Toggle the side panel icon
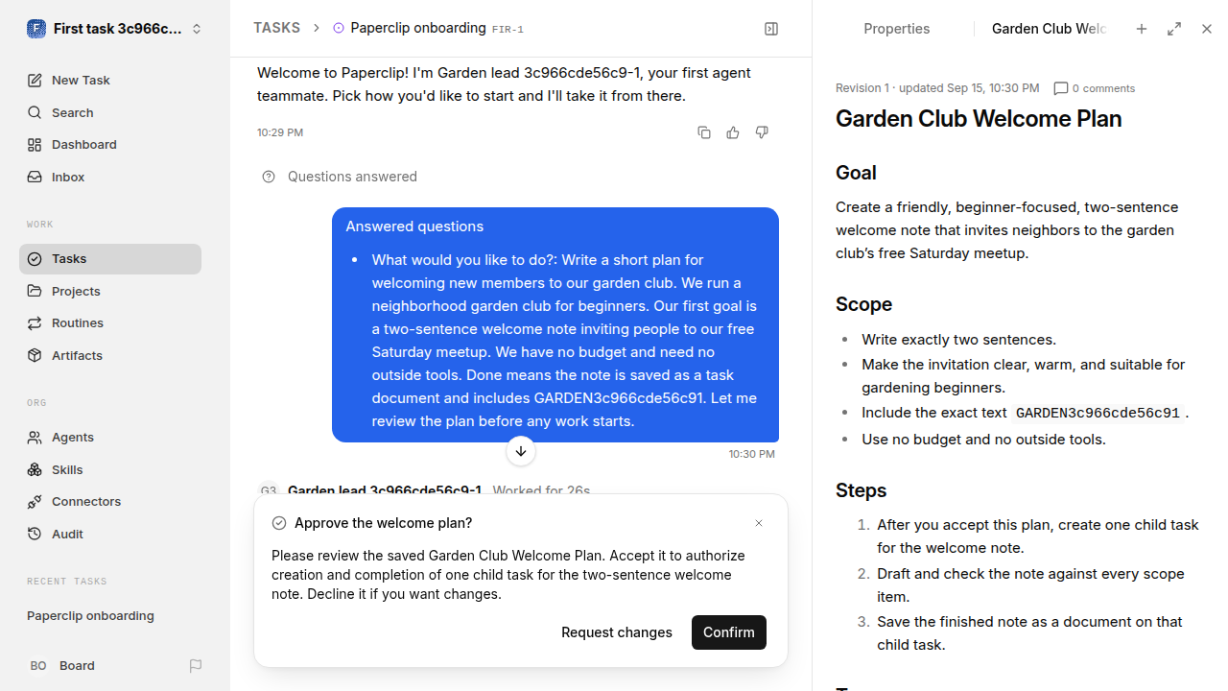This screenshot has width=1228, height=691. click(x=771, y=29)
